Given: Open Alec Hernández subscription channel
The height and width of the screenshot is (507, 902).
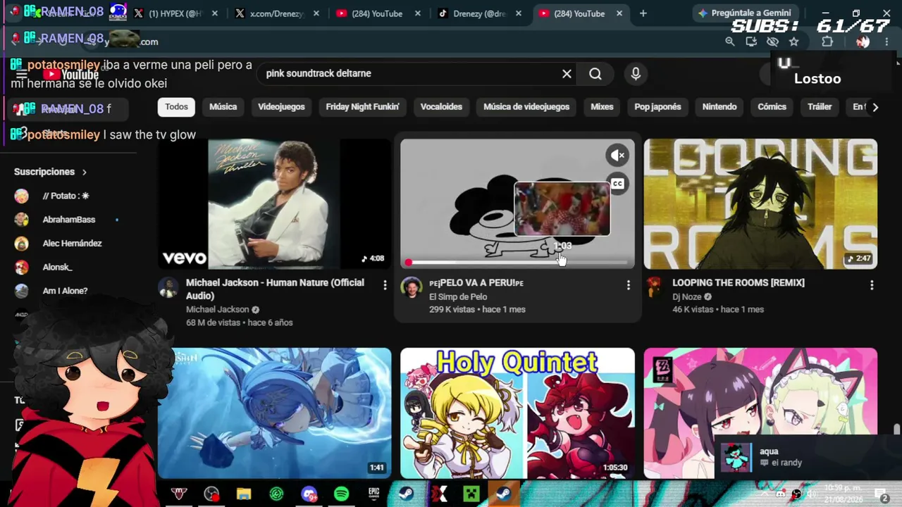Looking at the screenshot, I should (70, 244).
